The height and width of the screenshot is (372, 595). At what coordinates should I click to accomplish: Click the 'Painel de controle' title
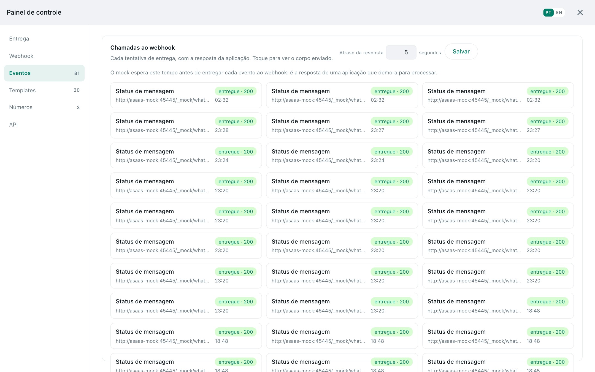(34, 12)
